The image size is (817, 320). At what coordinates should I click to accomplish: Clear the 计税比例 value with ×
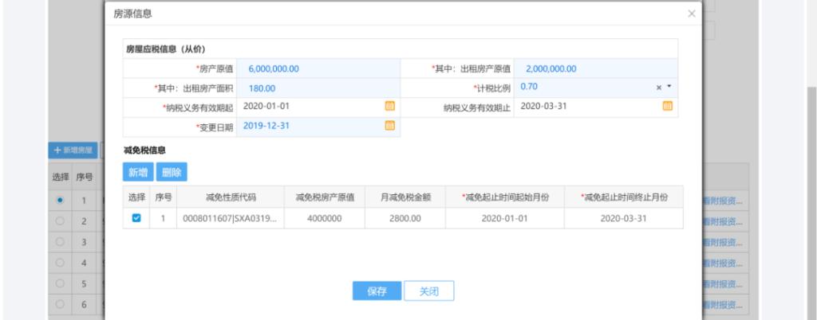point(659,87)
